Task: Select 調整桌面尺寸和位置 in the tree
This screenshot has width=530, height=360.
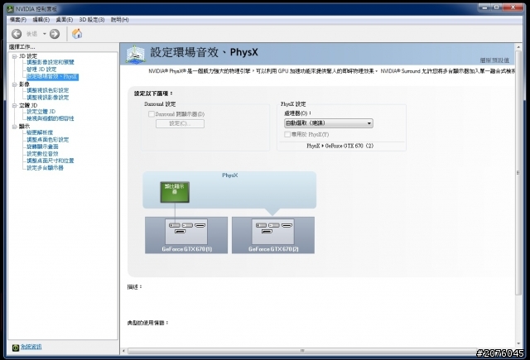Action: click(51, 161)
